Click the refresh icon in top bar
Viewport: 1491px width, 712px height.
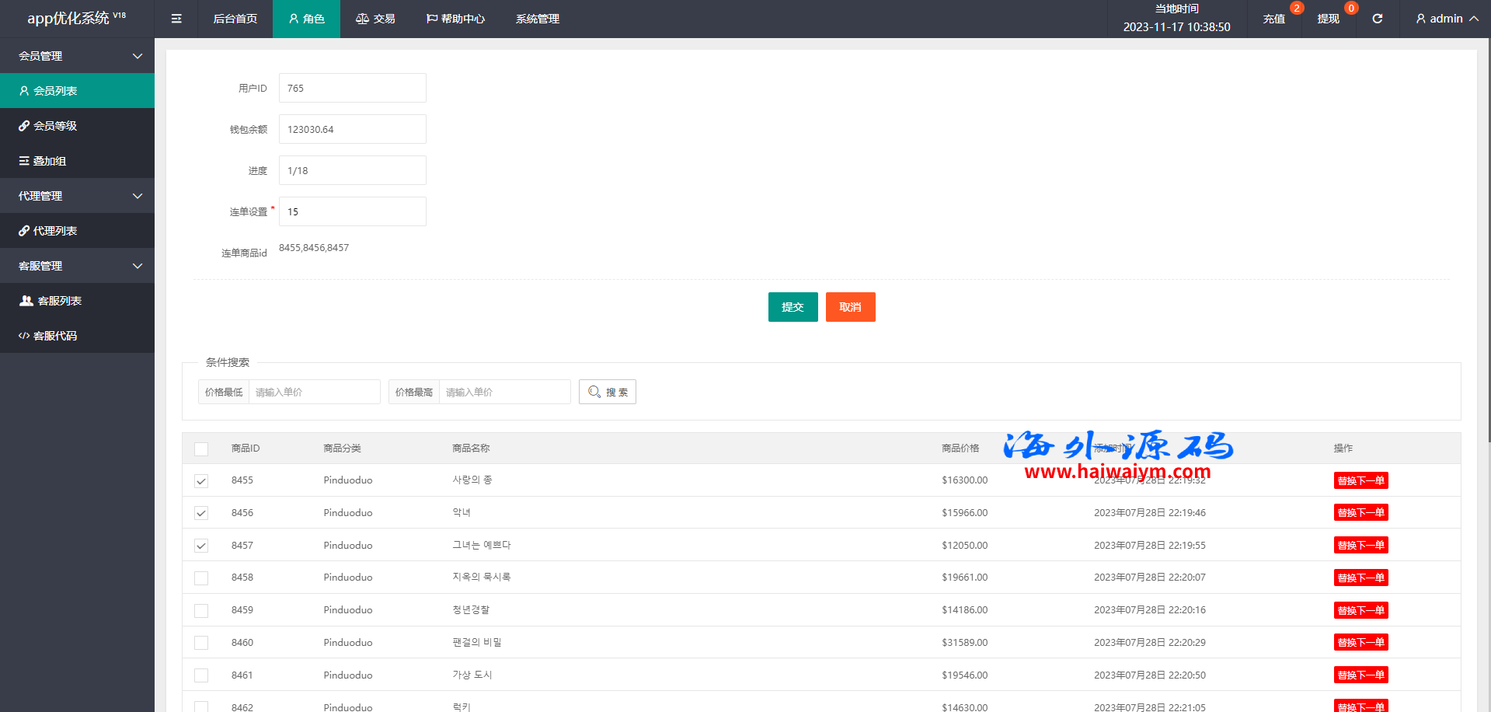coord(1377,19)
